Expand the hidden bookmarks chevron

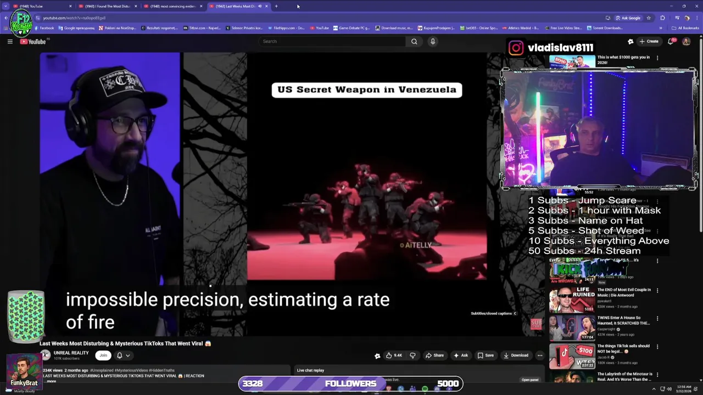(661, 28)
